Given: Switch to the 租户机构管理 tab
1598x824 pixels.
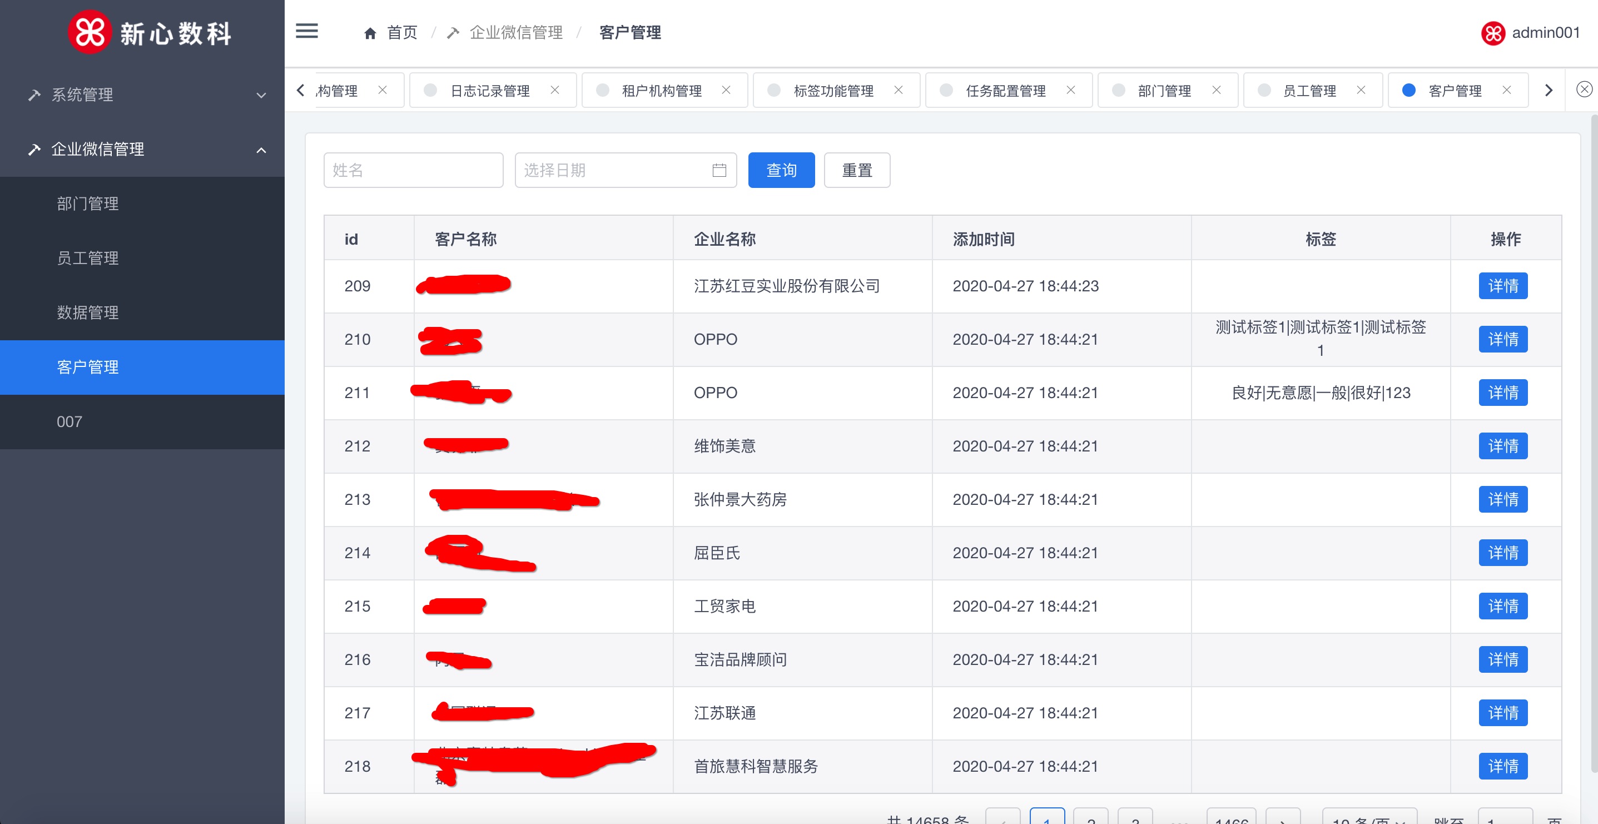Looking at the screenshot, I should click(x=661, y=91).
